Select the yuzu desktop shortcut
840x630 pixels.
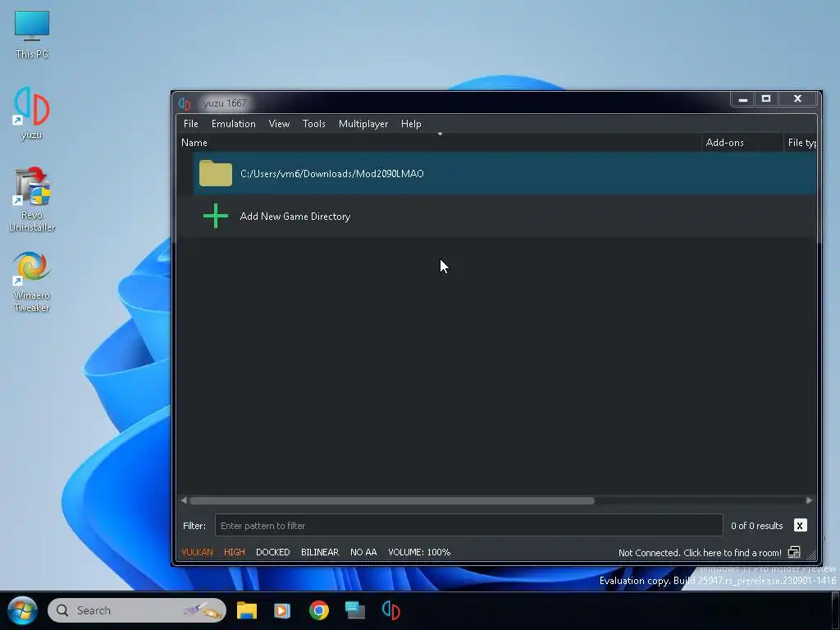(32, 113)
